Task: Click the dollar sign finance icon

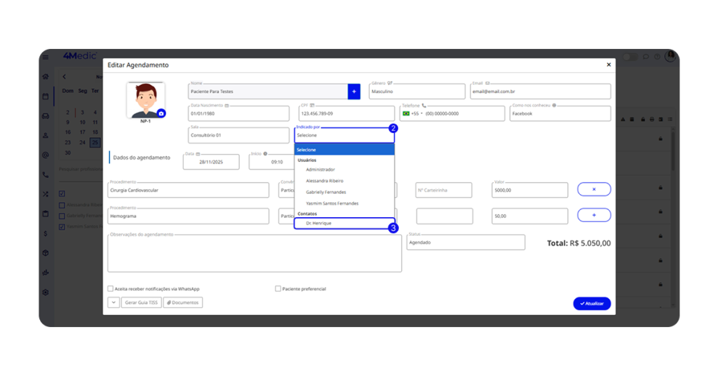Action: coord(46,233)
